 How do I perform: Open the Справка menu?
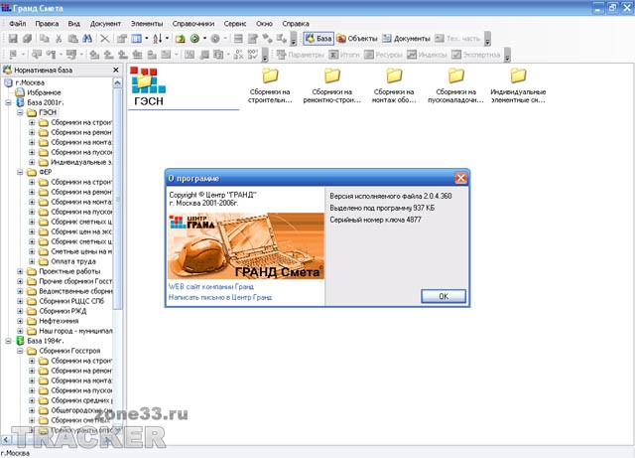pyautogui.click(x=296, y=24)
